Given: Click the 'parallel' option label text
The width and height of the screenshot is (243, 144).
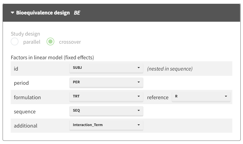Looking at the screenshot, I should [32, 42].
